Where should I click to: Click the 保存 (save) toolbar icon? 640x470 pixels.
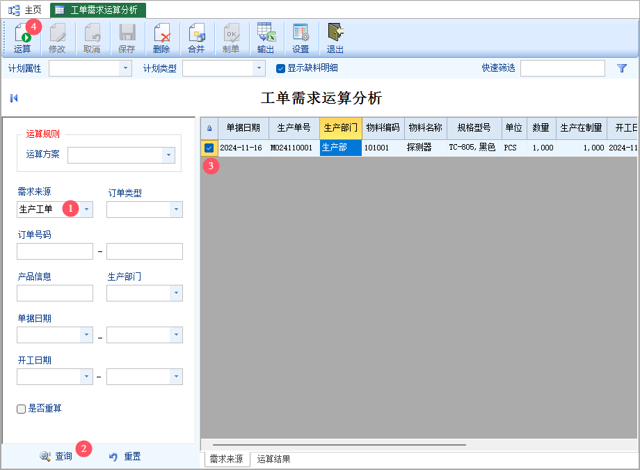tap(127, 38)
